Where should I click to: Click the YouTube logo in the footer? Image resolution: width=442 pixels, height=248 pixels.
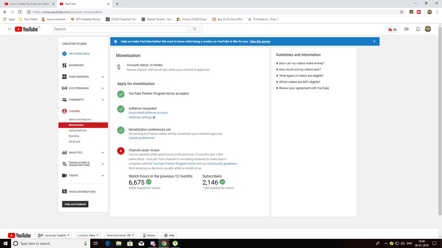(x=19, y=235)
